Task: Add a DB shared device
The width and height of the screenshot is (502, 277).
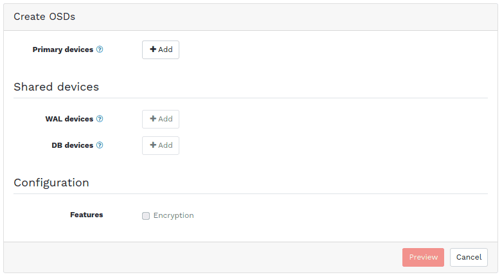Action: (161, 145)
